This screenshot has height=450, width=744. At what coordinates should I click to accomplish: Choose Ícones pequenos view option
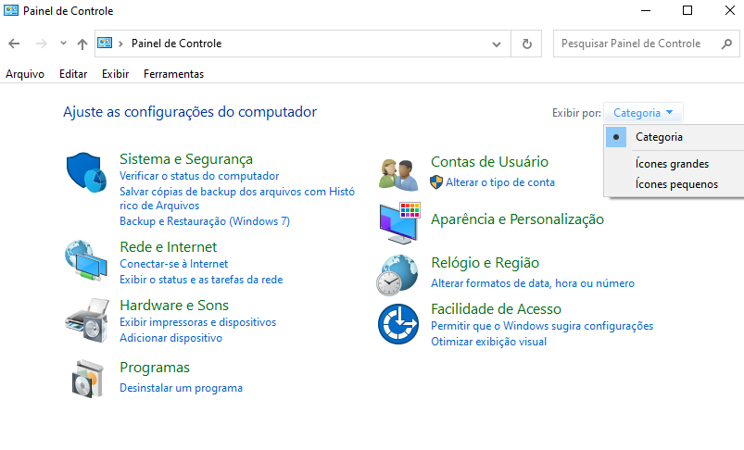tap(676, 184)
